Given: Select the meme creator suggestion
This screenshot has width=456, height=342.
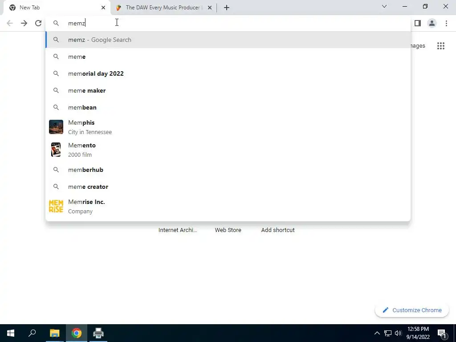Looking at the screenshot, I should pos(228,187).
